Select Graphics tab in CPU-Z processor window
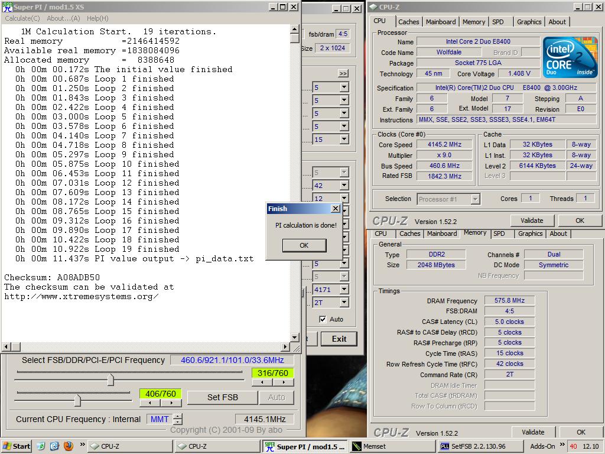The height and width of the screenshot is (454, 605). click(x=529, y=22)
